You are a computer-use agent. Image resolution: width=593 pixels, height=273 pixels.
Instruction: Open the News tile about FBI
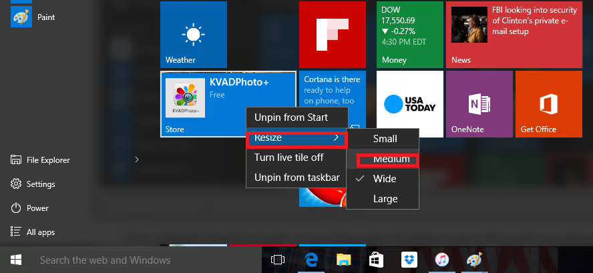click(x=514, y=35)
